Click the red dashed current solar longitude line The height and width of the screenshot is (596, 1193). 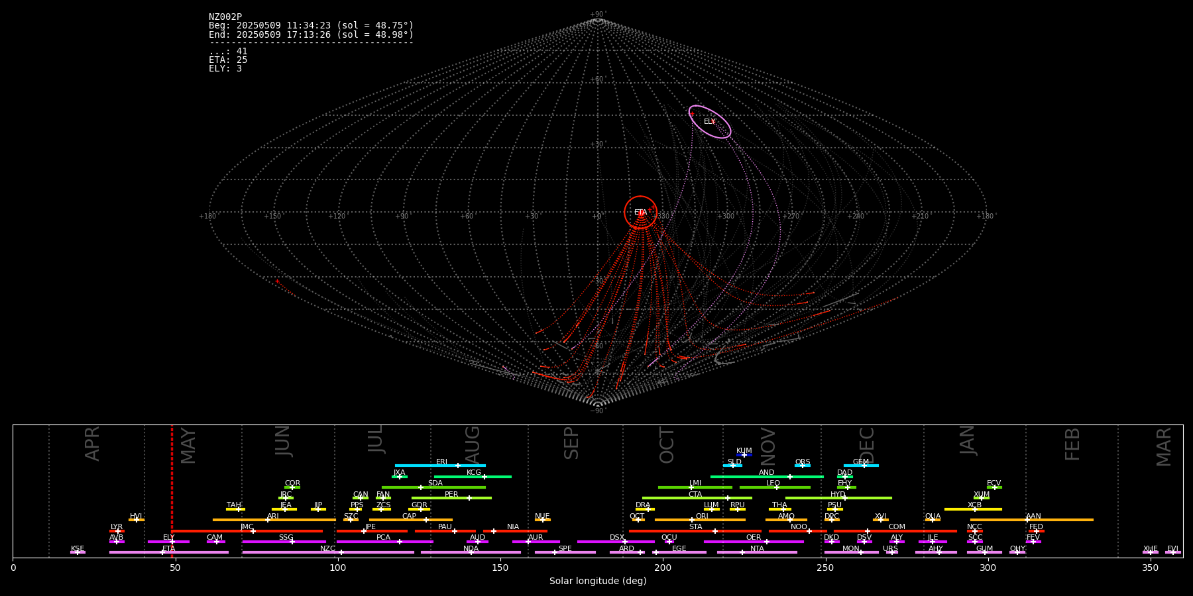tap(172, 491)
